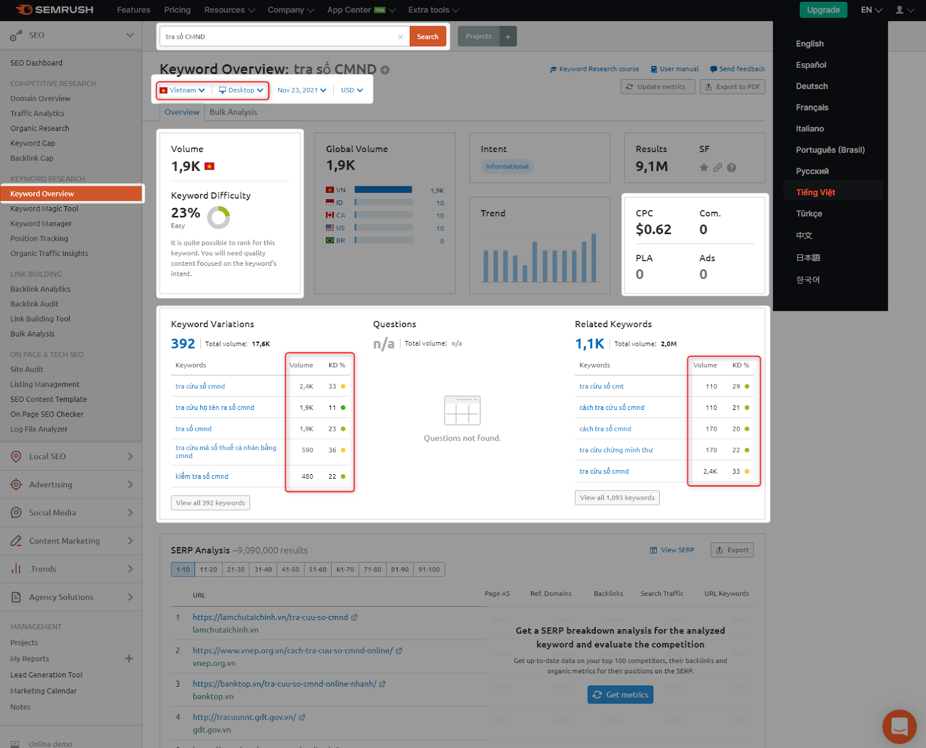The image size is (926, 748).
Task: Click the Informational intent badge
Action: pyautogui.click(x=507, y=167)
